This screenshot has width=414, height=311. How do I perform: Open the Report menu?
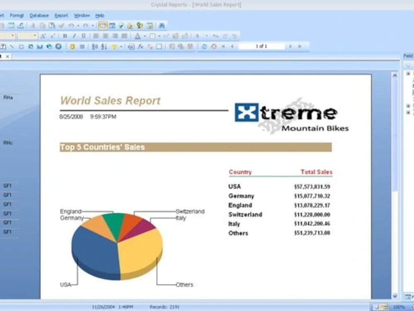click(x=61, y=15)
